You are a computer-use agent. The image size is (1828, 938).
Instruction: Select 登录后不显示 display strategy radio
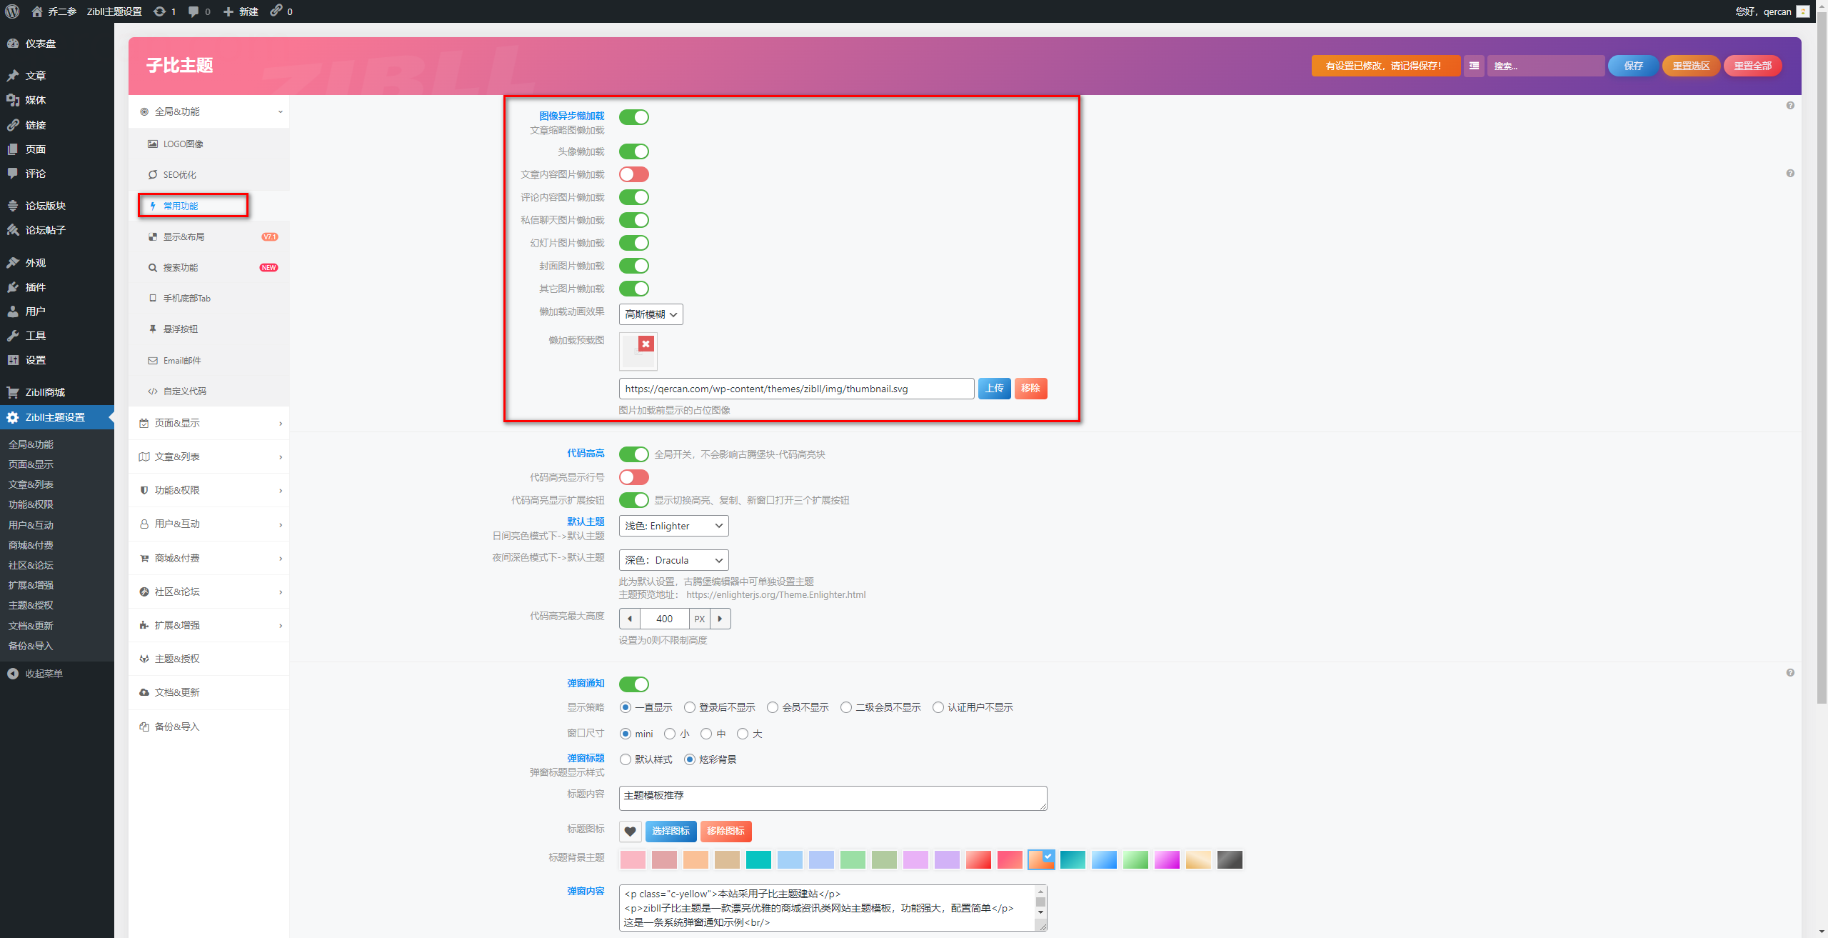(x=690, y=707)
